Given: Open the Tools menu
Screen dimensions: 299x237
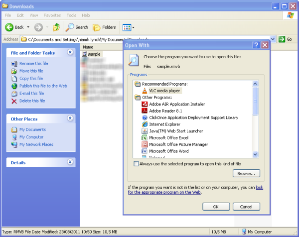Looking at the screenshot, I should [x=71, y=15].
